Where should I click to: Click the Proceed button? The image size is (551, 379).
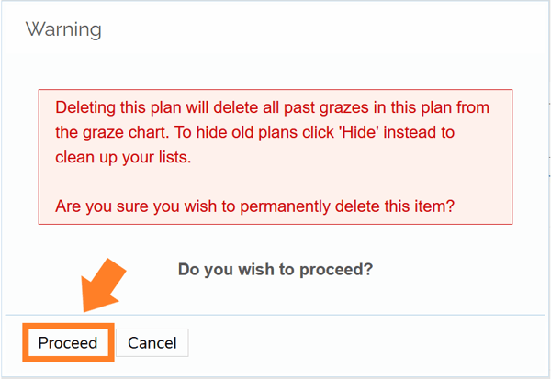coord(67,342)
